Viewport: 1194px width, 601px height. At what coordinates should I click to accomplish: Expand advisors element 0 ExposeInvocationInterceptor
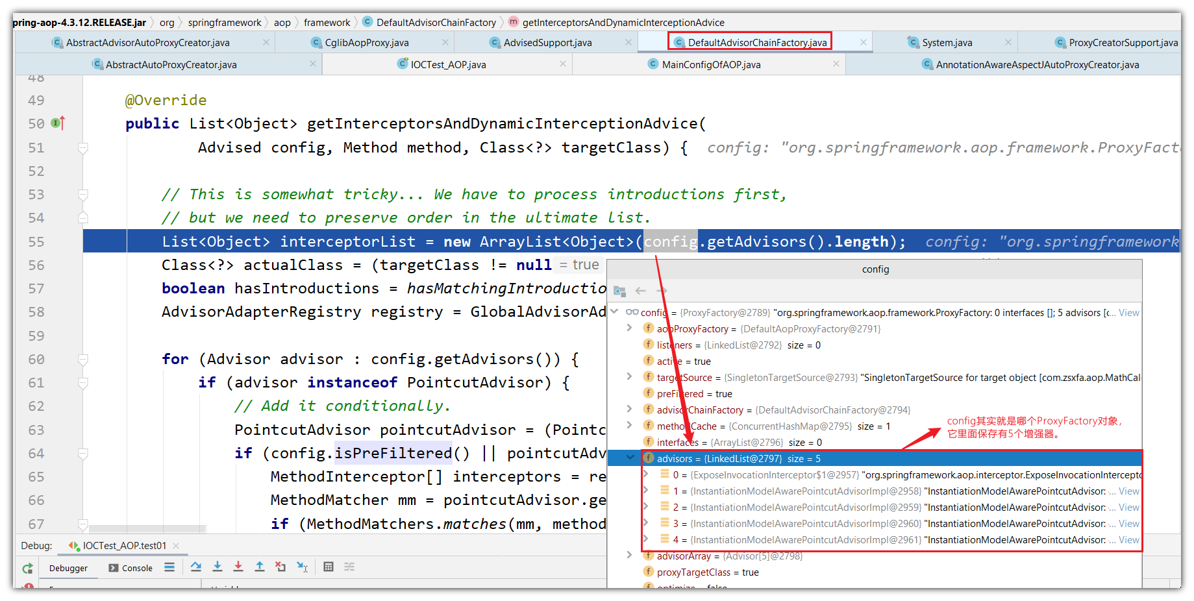(x=645, y=474)
